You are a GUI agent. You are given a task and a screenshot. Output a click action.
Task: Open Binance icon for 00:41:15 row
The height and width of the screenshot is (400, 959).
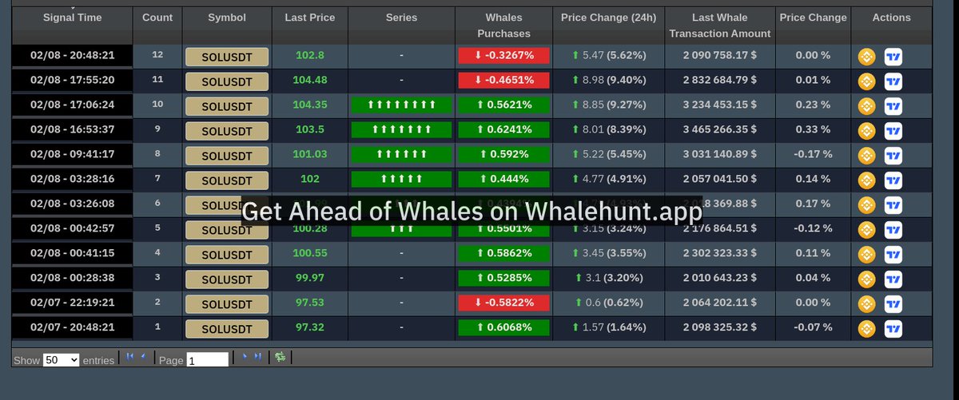pos(867,255)
